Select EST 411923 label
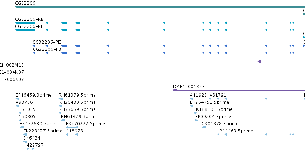The image size is (305, 151). (x=199, y=95)
